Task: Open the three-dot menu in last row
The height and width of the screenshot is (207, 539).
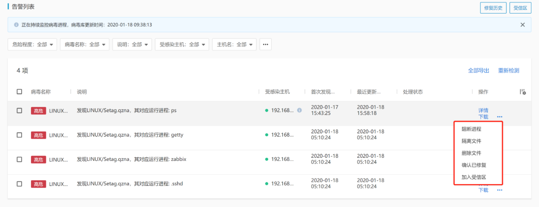Action: click(499, 190)
